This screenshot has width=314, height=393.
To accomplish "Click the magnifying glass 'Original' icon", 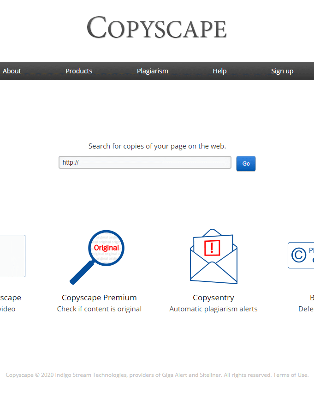I will coord(99,256).
